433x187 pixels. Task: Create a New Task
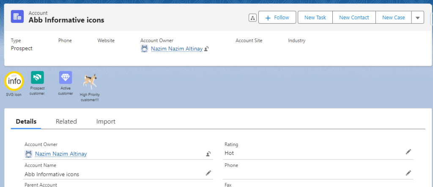point(315,18)
